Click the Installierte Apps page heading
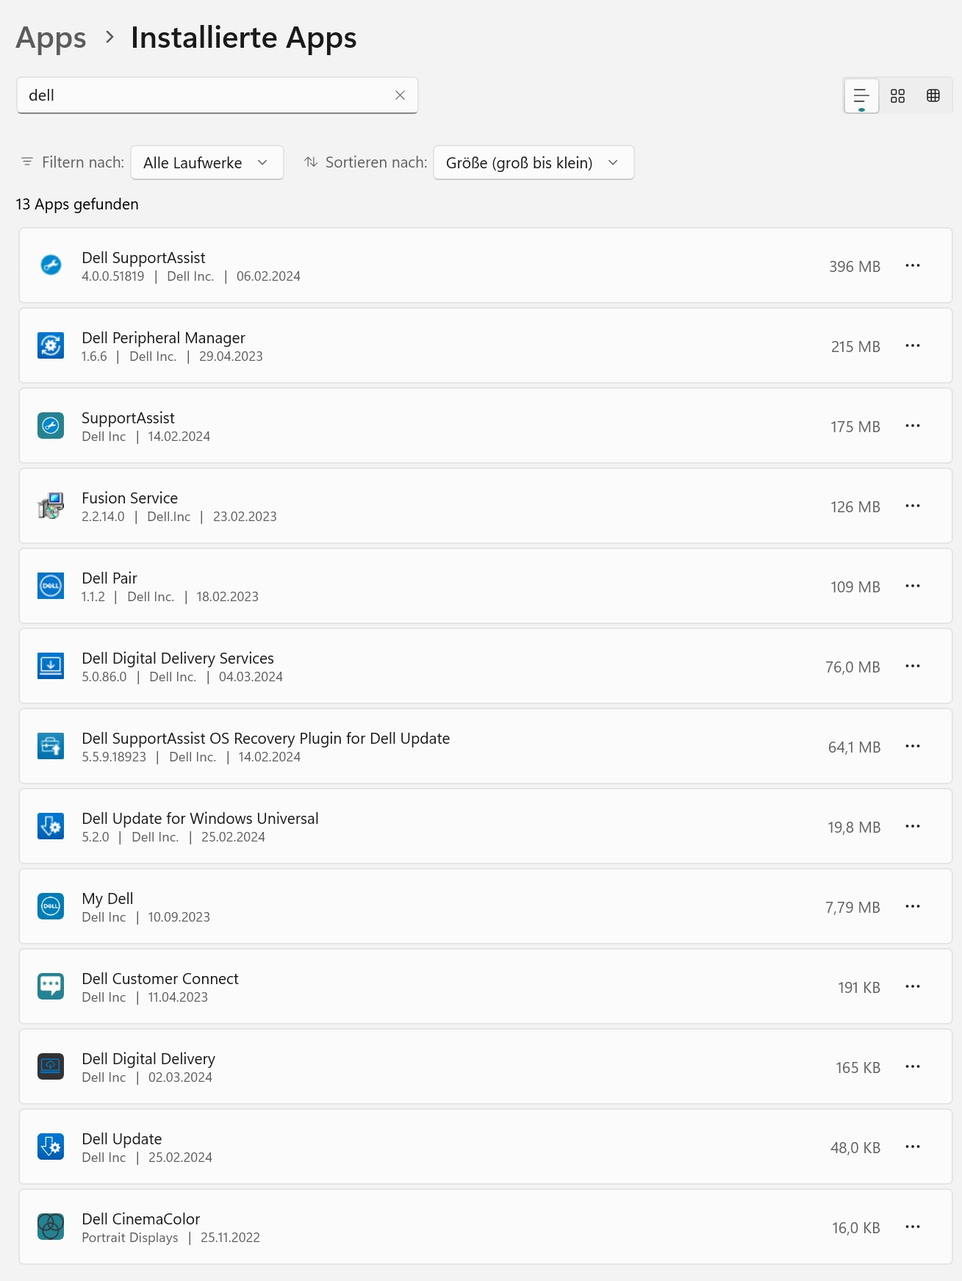 pyautogui.click(x=244, y=38)
